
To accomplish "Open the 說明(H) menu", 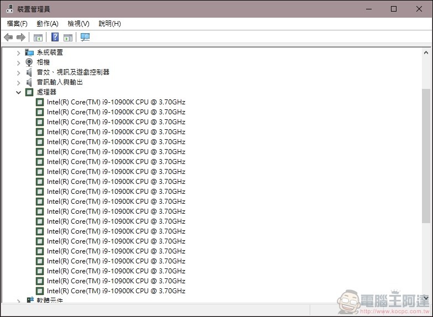I will (x=109, y=24).
